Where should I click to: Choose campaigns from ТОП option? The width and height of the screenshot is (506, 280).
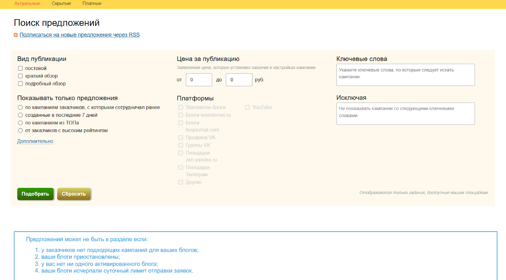(x=21, y=123)
